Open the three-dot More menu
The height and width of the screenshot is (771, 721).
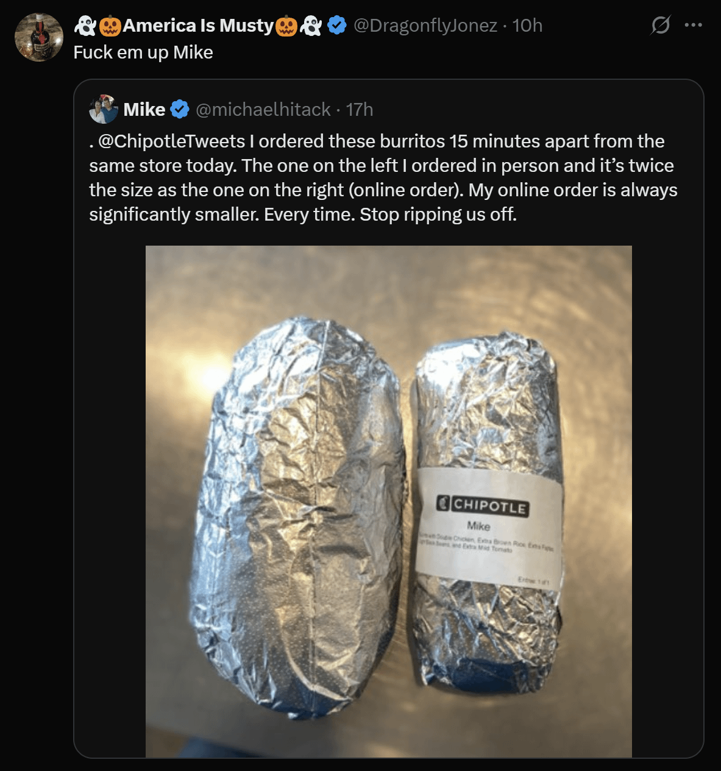pyautogui.click(x=693, y=26)
